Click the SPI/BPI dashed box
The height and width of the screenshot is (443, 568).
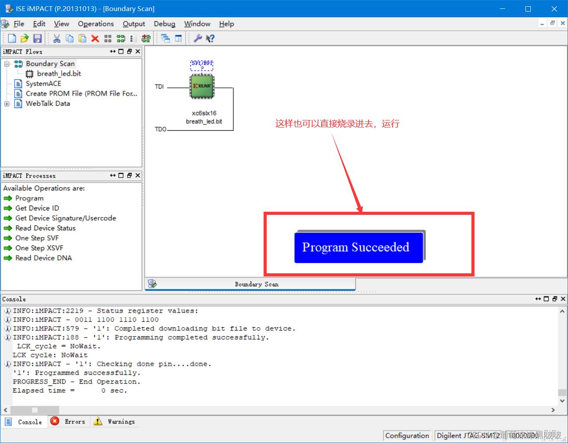202,66
